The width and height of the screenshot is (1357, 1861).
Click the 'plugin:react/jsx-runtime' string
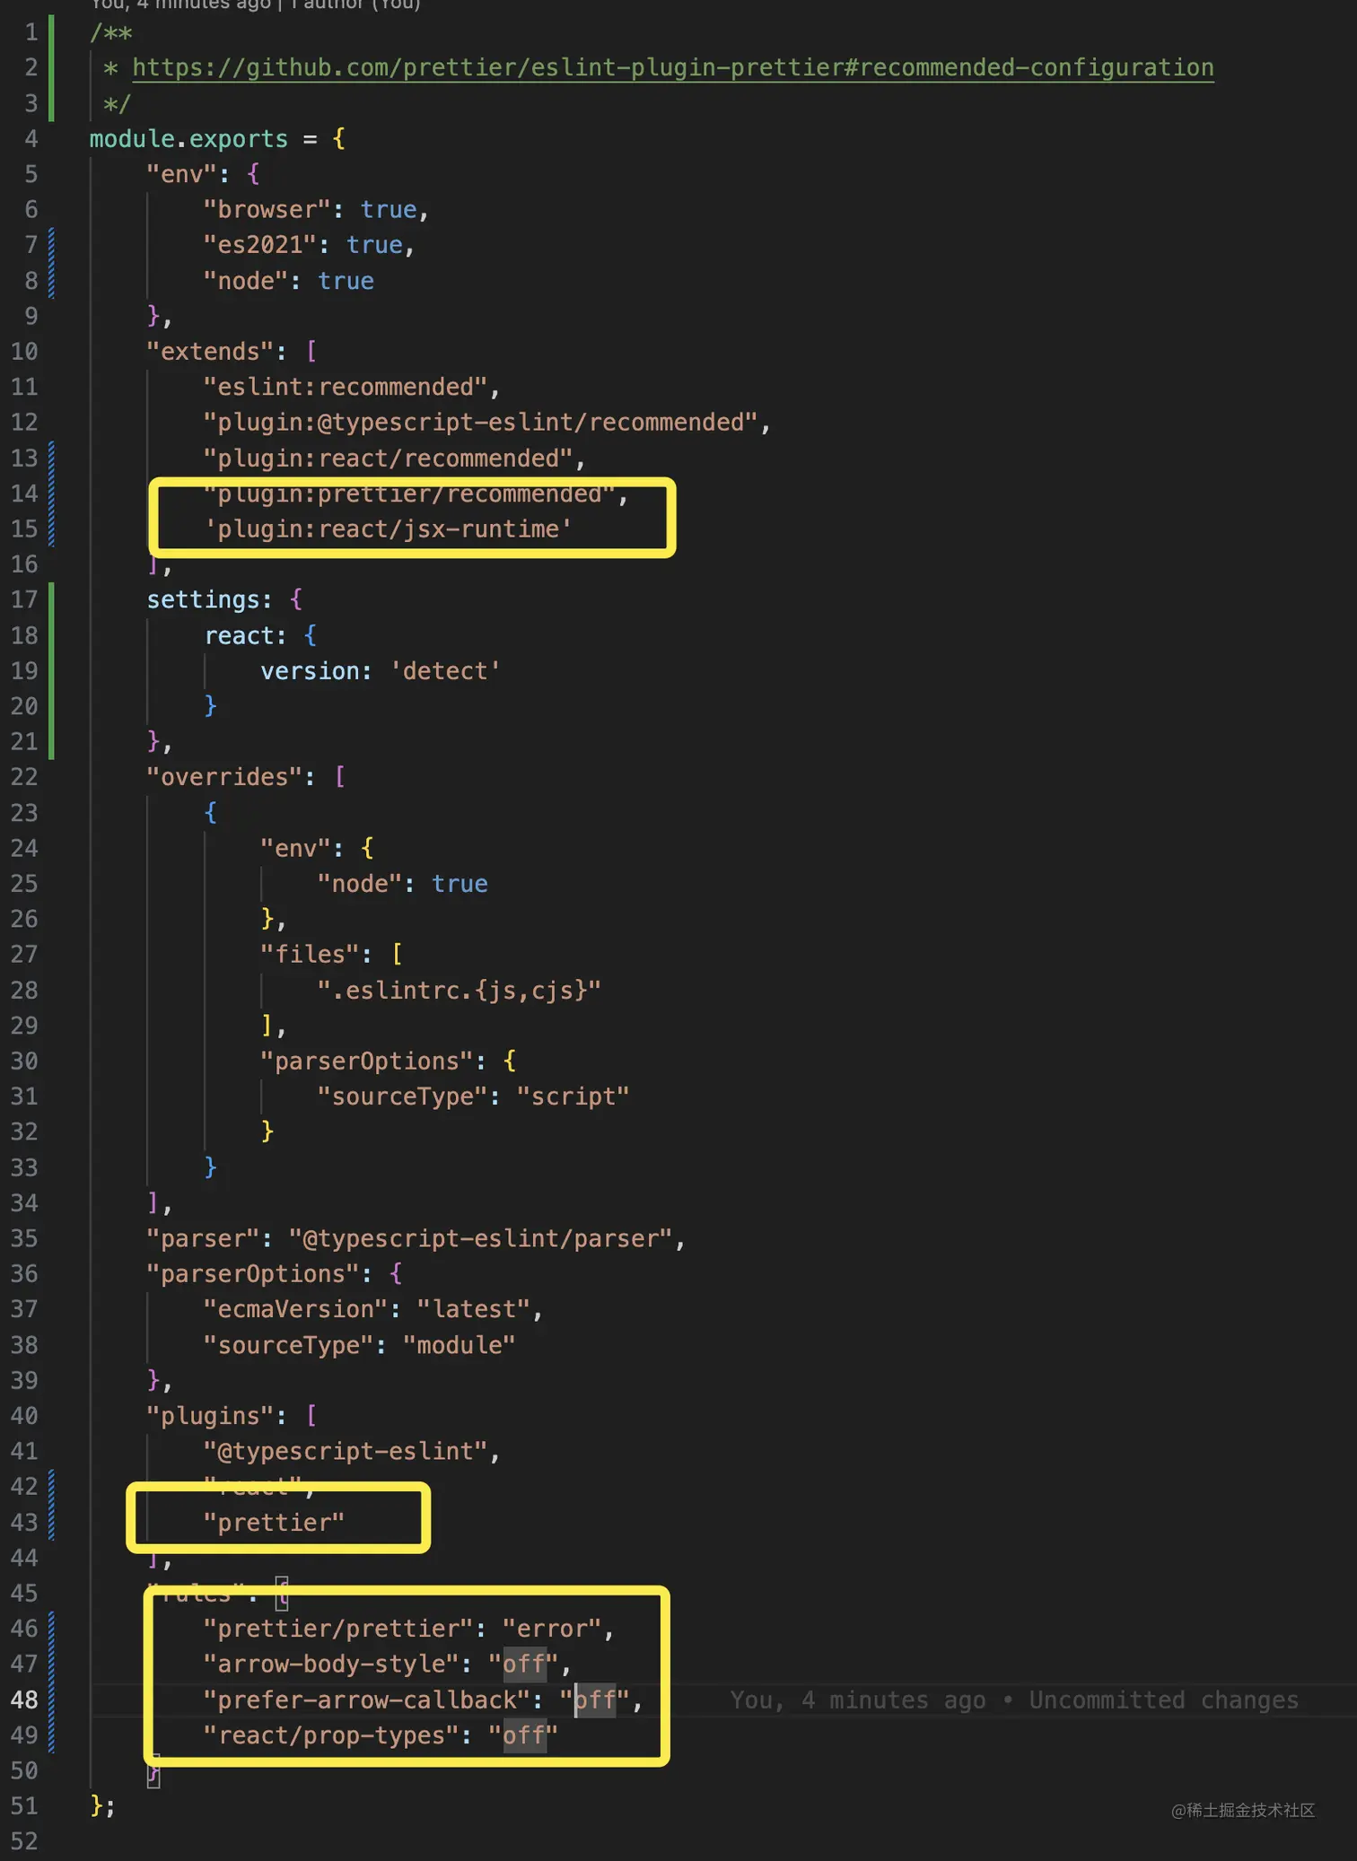click(388, 529)
